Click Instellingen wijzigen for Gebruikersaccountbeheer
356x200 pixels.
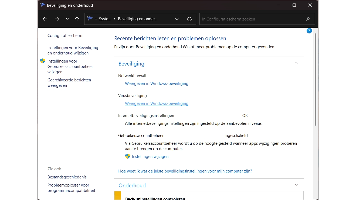click(150, 157)
